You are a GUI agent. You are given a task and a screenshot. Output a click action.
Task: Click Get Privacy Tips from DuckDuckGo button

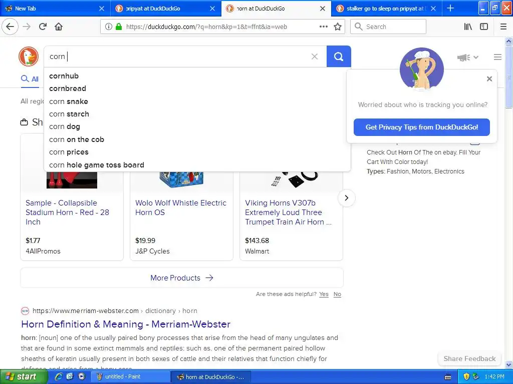pyautogui.click(x=421, y=127)
